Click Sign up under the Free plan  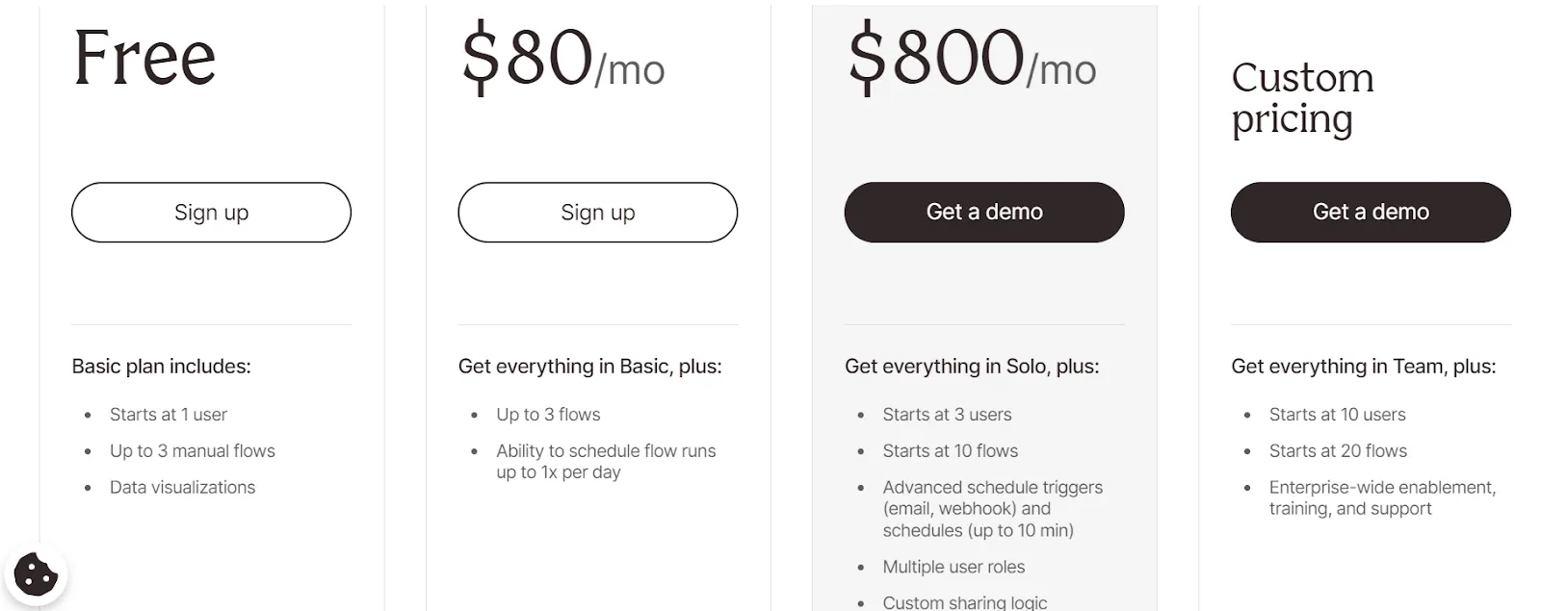click(x=211, y=213)
